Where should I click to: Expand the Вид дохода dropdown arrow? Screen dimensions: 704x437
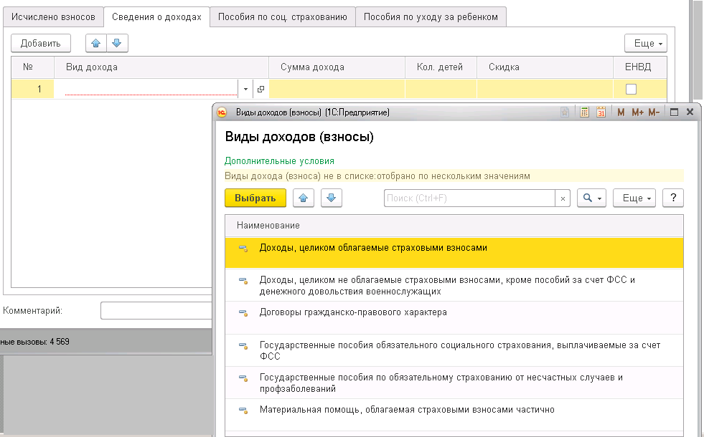(245, 90)
